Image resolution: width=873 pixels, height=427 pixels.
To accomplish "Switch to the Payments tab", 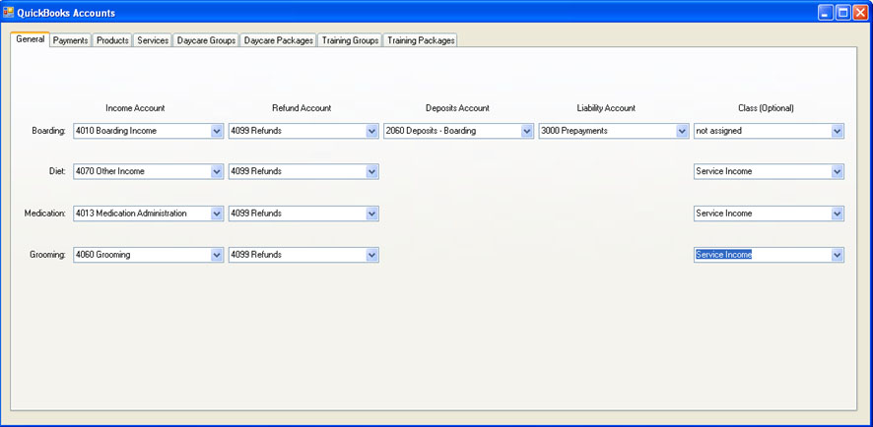I will [x=71, y=40].
